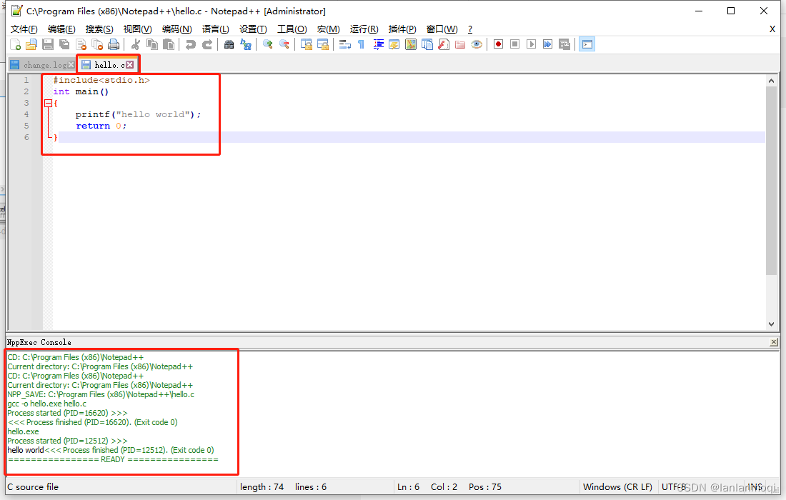Viewport: 786px width, 500px height.
Task: Select the hello.c tab
Action: click(x=109, y=65)
